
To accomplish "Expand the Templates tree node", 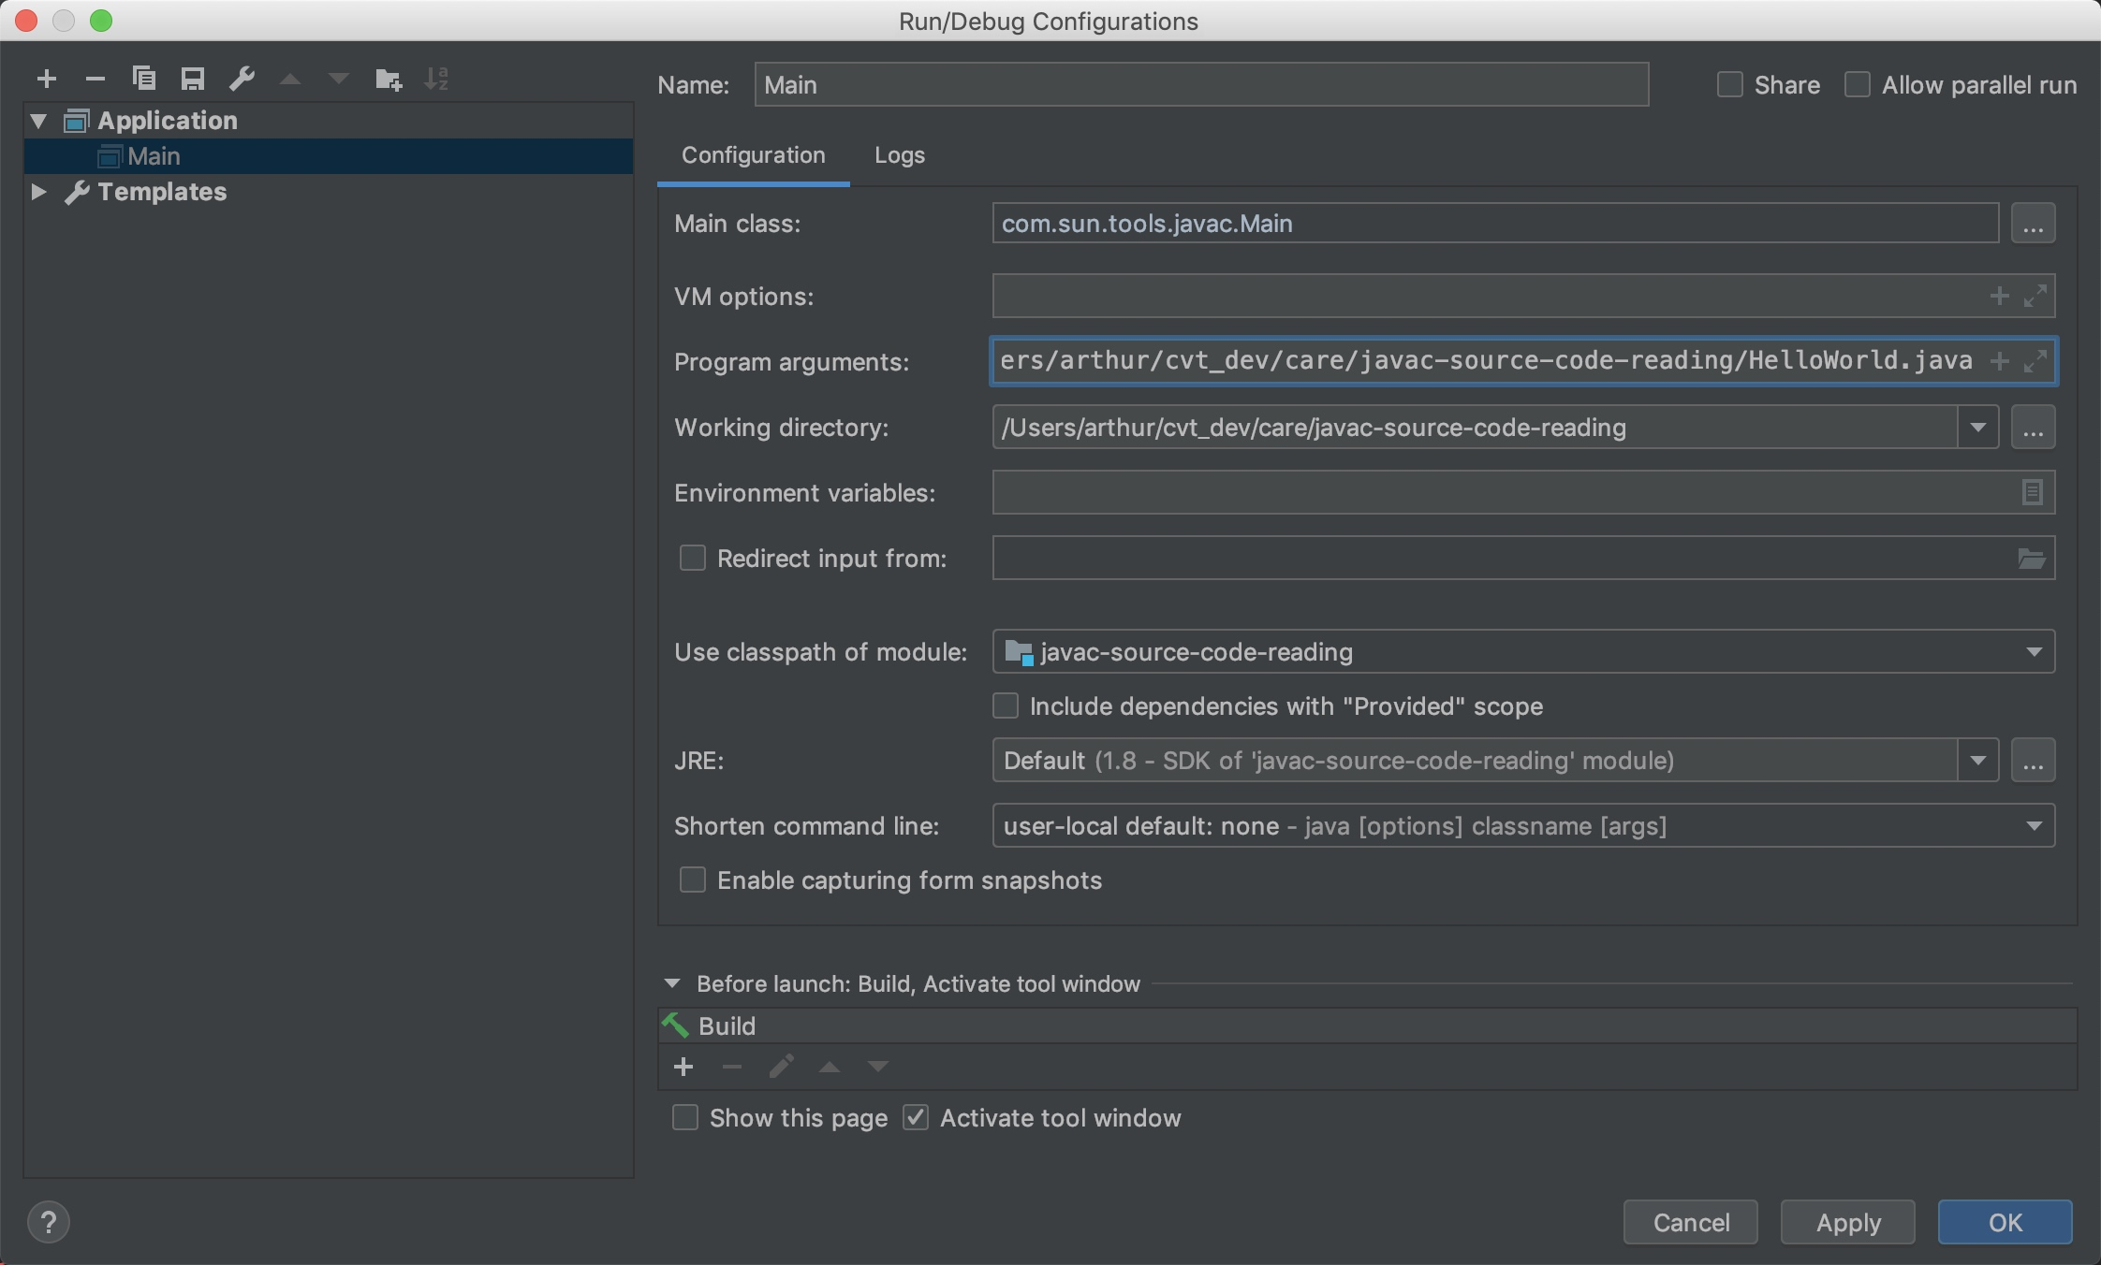I will [x=38, y=192].
